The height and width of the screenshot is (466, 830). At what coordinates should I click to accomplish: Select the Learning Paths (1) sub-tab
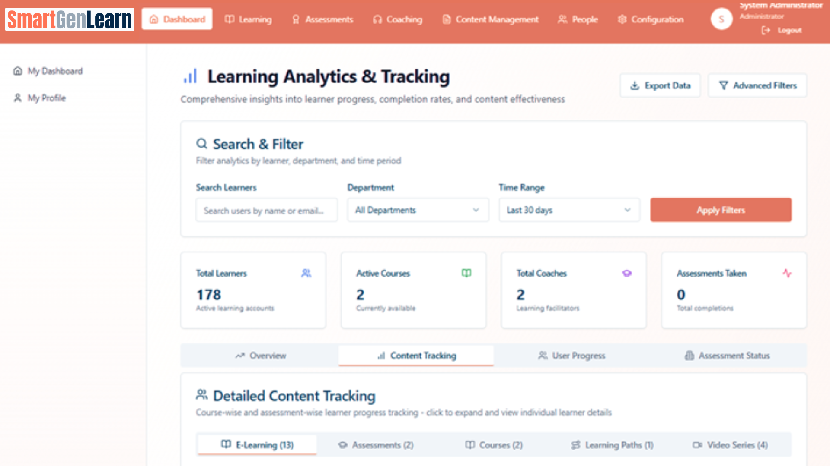coord(612,445)
